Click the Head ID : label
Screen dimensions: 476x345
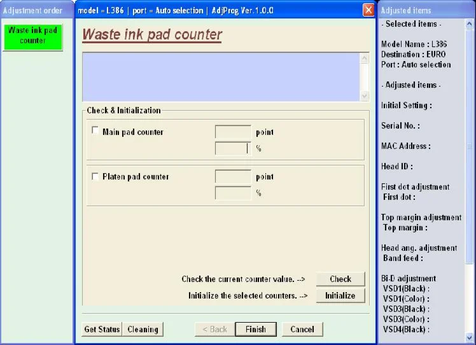coord(396,166)
